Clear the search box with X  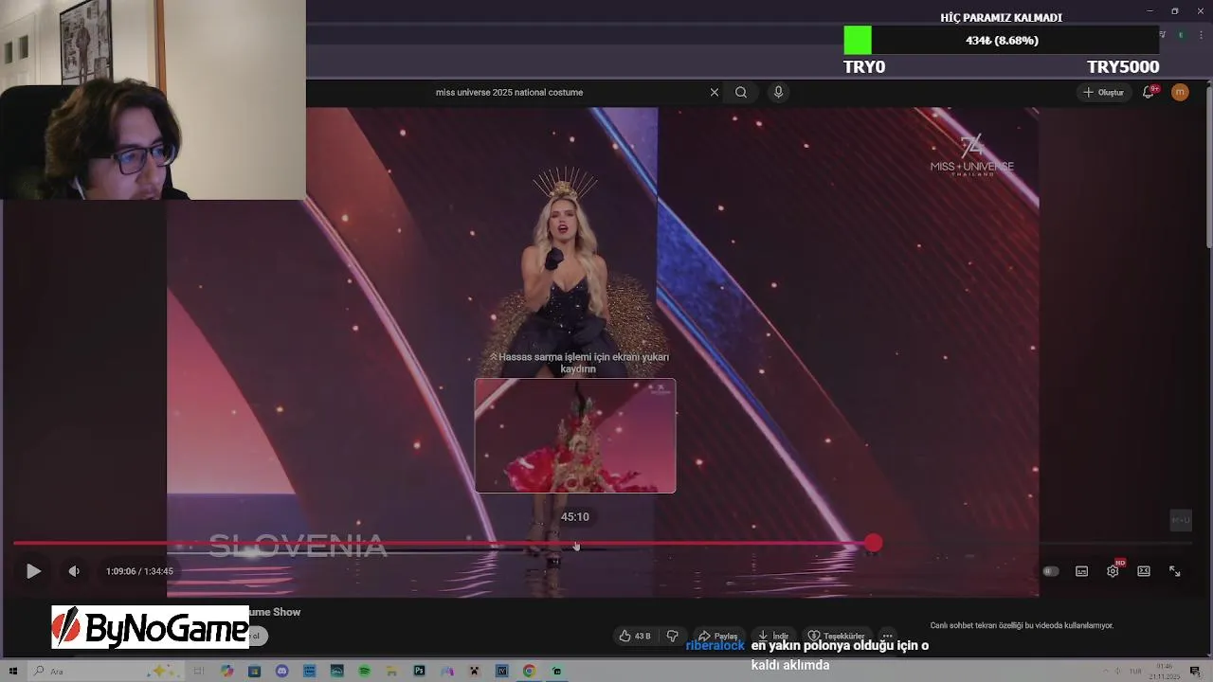click(715, 92)
